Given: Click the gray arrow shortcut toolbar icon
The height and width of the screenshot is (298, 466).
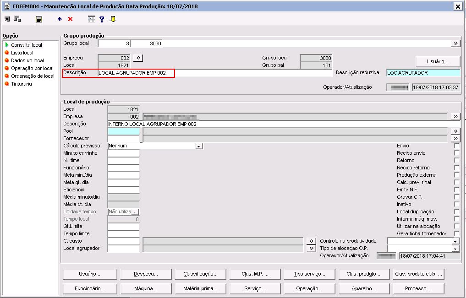Looking at the screenshot, I should coord(7,19).
